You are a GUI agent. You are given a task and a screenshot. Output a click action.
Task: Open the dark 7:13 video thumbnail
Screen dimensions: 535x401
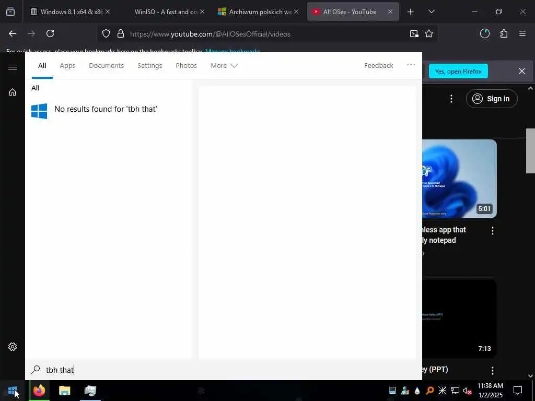[459, 319]
